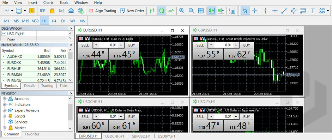332x140 pixels.
Task: Open the profiles chart icon
Action: (x=19, y=11)
